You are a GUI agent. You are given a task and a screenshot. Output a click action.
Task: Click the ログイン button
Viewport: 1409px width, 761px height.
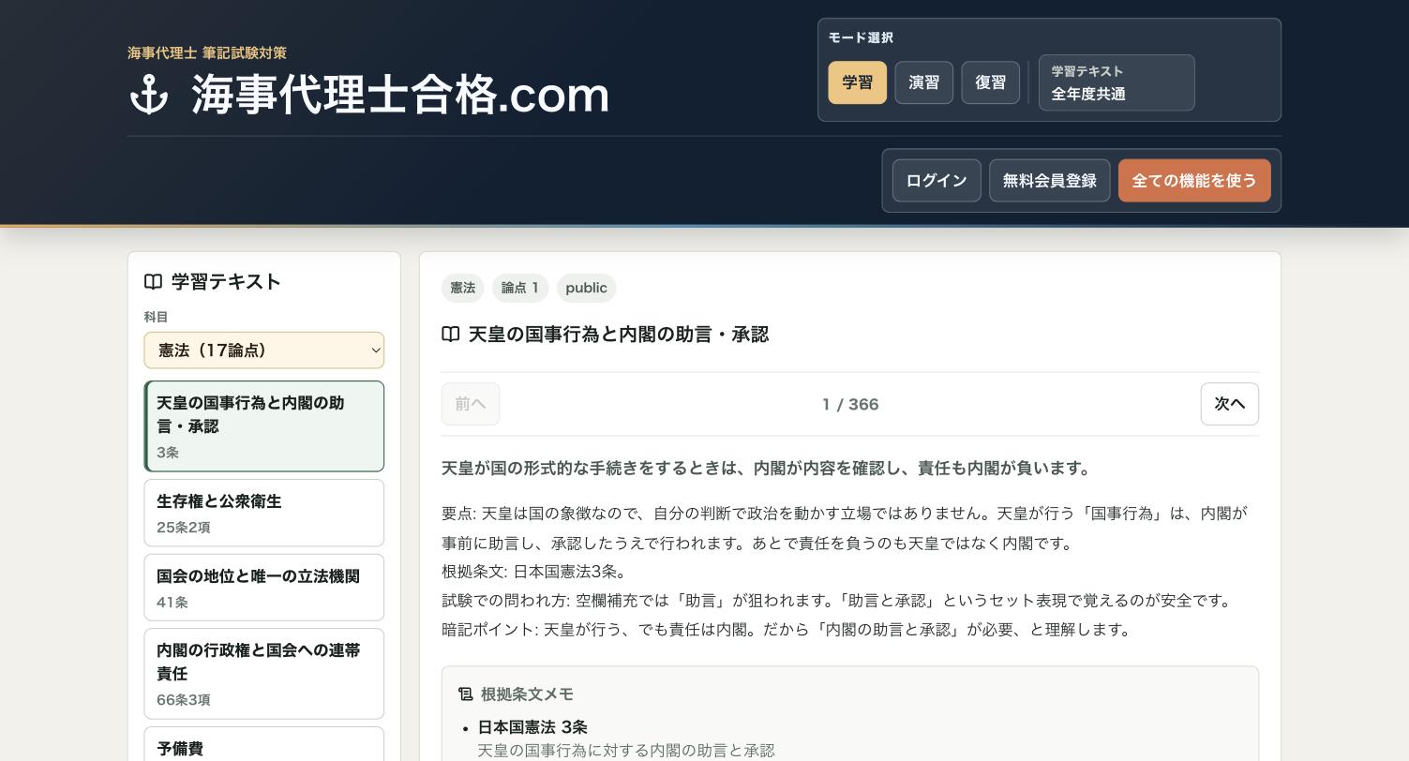pos(937,181)
